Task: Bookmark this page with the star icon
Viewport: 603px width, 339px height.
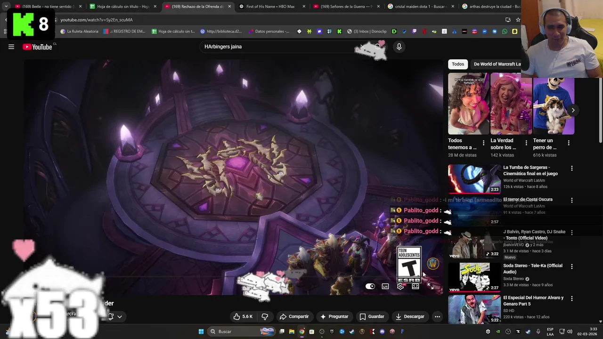Action: 518,20
